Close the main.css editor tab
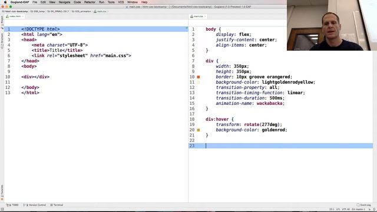Screen dimensions: 377x212 [205, 16]
